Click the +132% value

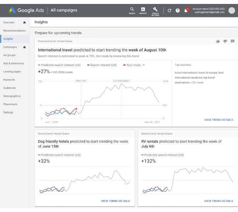[148, 161]
